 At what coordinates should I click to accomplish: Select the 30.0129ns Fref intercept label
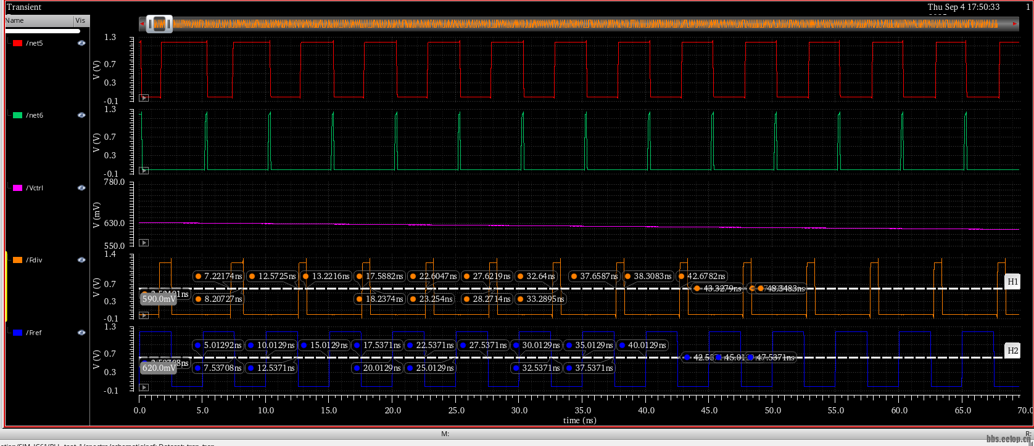(x=536, y=345)
